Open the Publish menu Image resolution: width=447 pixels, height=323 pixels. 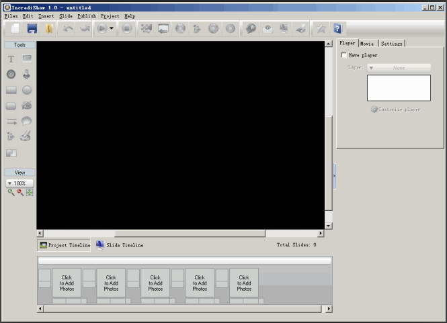(87, 16)
